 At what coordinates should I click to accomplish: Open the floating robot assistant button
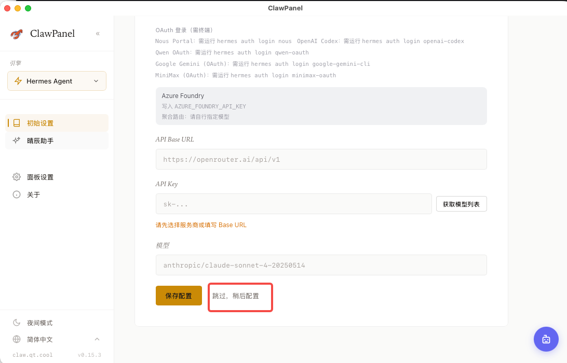546,339
